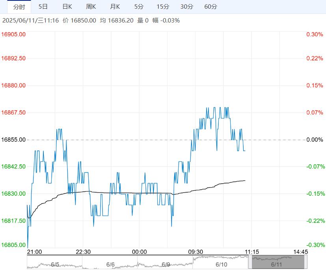Click the 16905.00 top price axis label

point(14,34)
